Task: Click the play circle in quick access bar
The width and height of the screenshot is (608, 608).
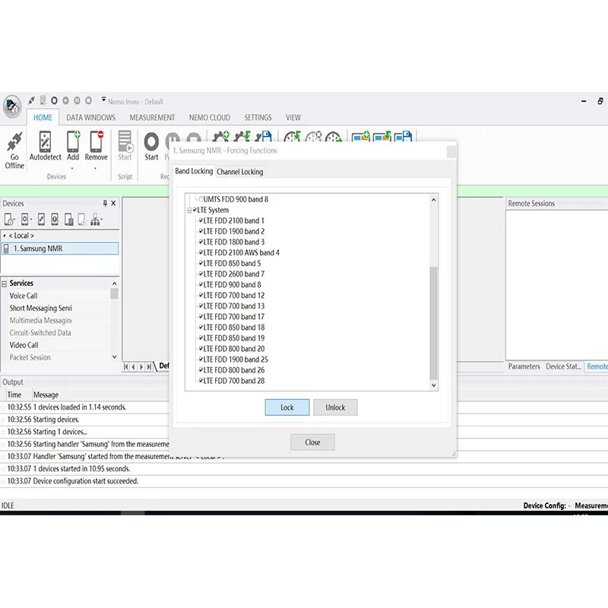Action: click(66, 101)
